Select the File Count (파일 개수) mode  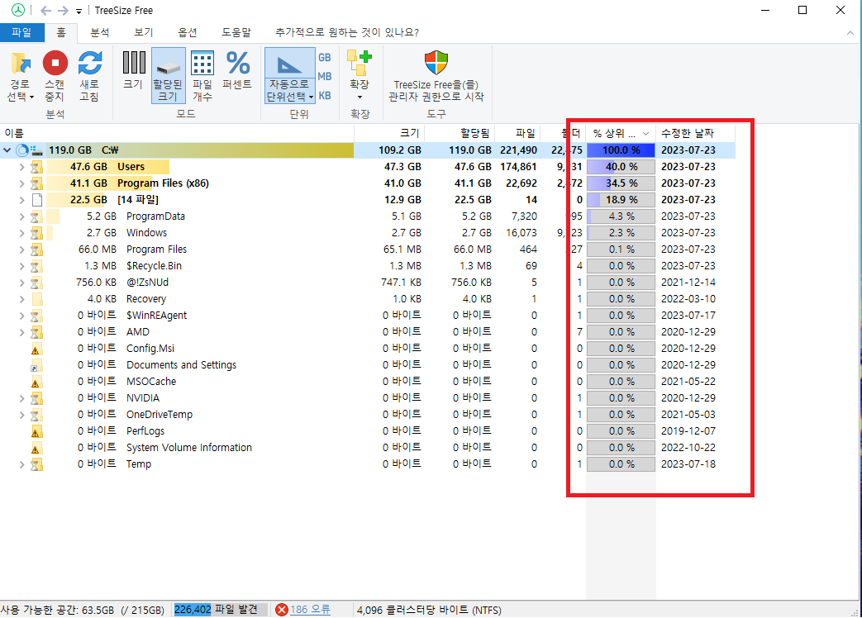coord(202,64)
